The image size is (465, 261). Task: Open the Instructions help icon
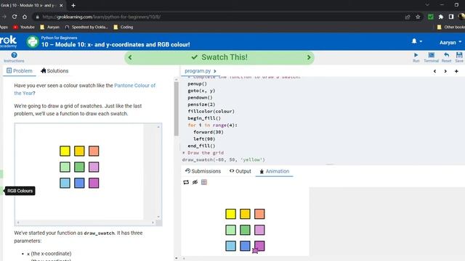14,57
